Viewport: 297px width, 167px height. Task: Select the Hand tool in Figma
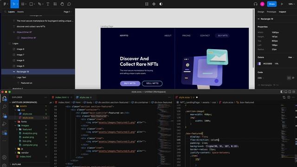coord(62,4)
